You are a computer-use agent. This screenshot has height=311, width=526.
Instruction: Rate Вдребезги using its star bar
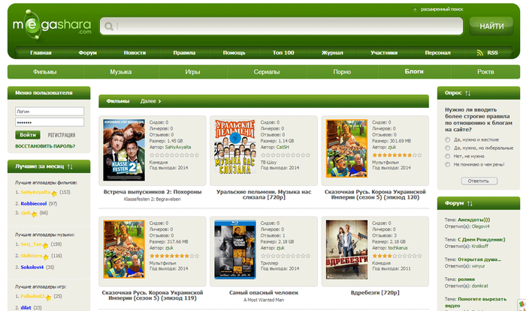397,256
